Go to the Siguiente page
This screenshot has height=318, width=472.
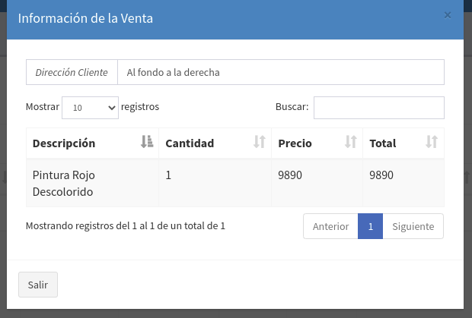(413, 226)
